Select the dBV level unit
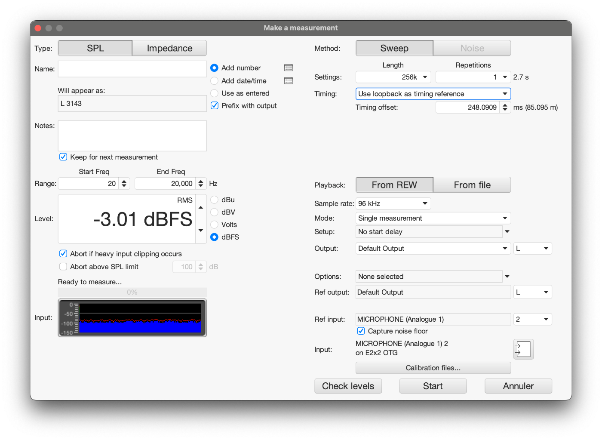The image size is (602, 440). coord(214,212)
